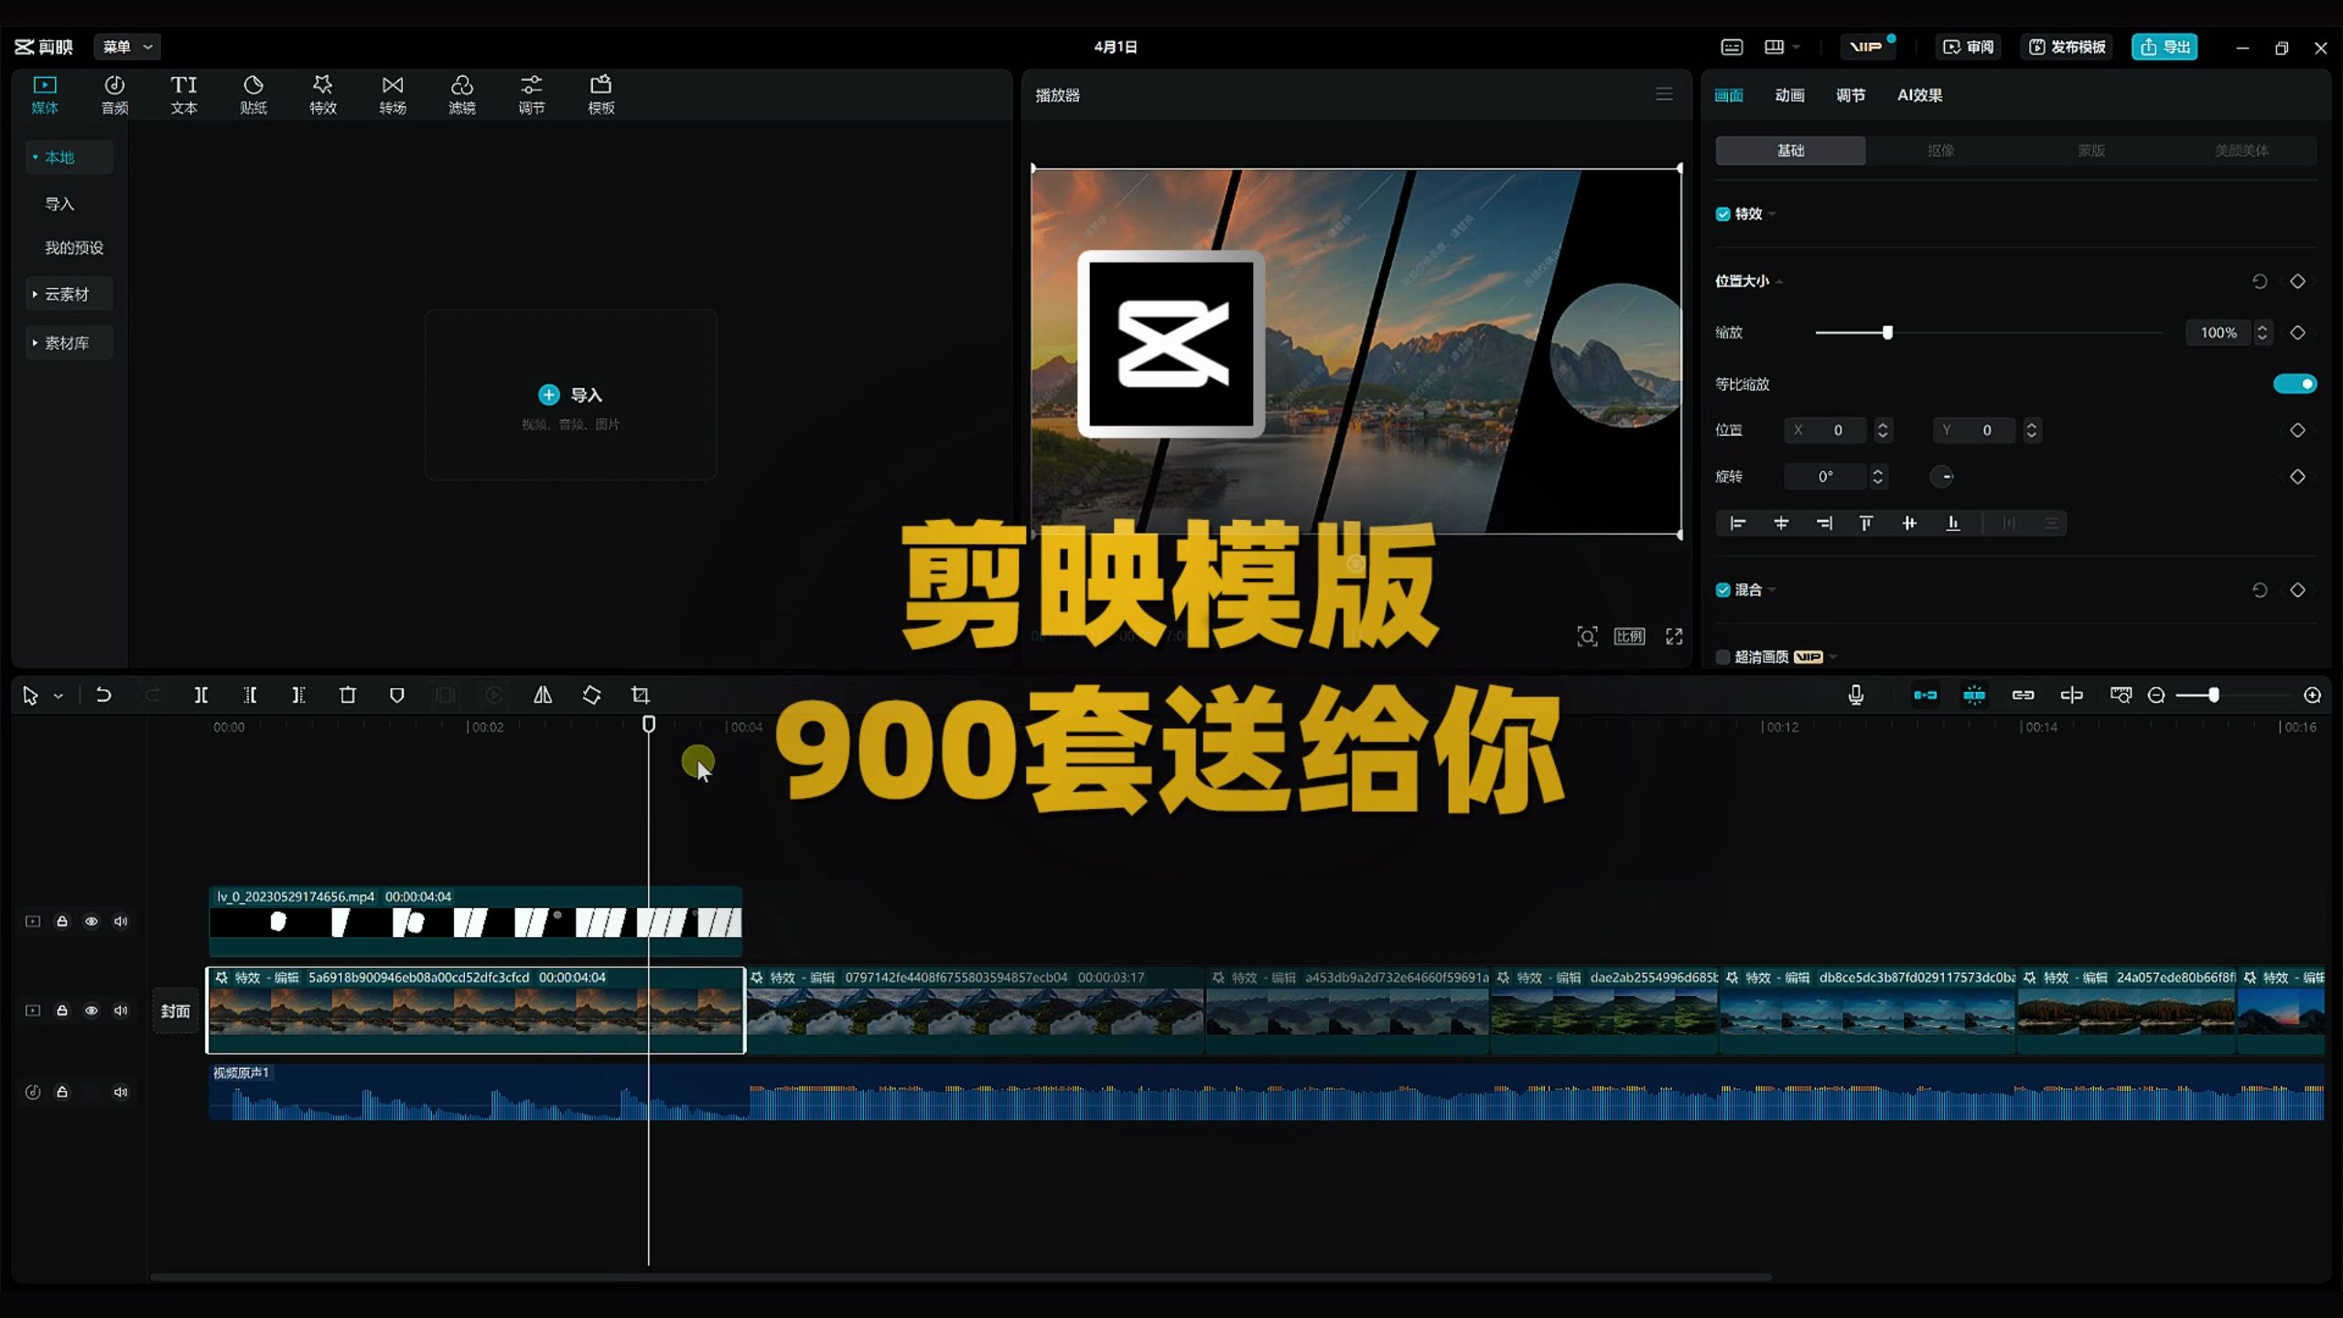Lock the lv_0 mp4 overlay track
The width and height of the screenshot is (2343, 1318).
point(62,922)
